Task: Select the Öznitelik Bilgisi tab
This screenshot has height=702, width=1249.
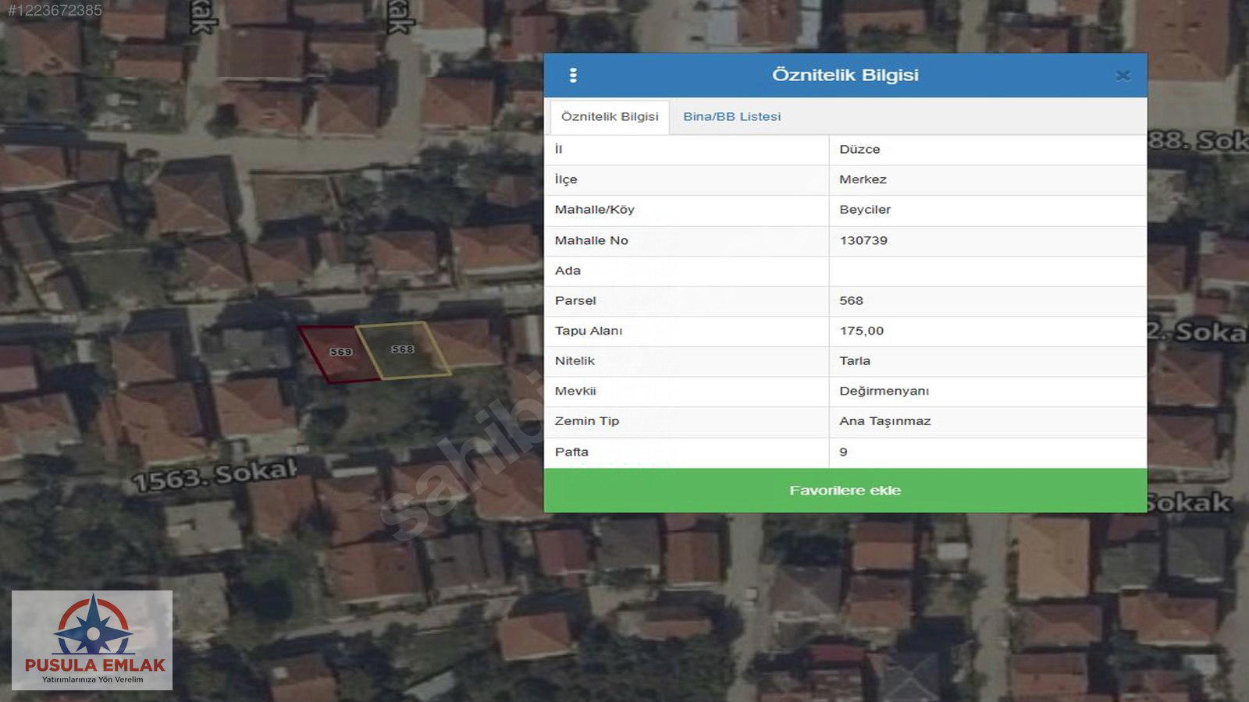Action: click(610, 117)
